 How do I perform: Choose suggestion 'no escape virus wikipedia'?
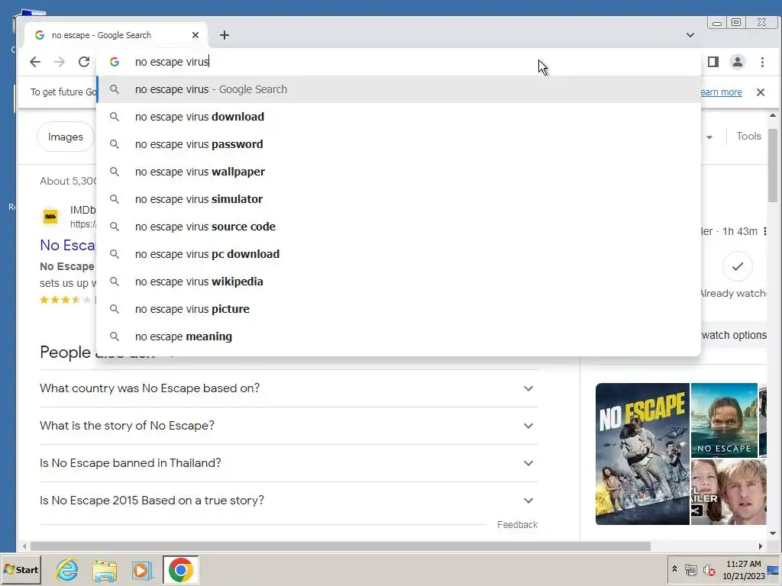pos(399,282)
